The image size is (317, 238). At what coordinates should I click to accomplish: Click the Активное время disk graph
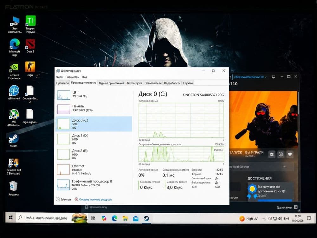[181, 120]
